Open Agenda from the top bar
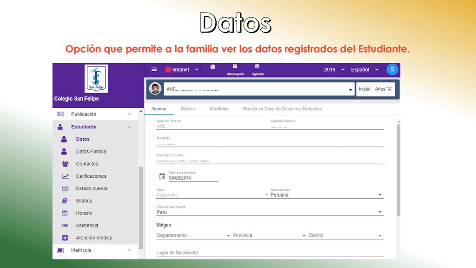The width and height of the screenshot is (476, 268). (x=258, y=70)
